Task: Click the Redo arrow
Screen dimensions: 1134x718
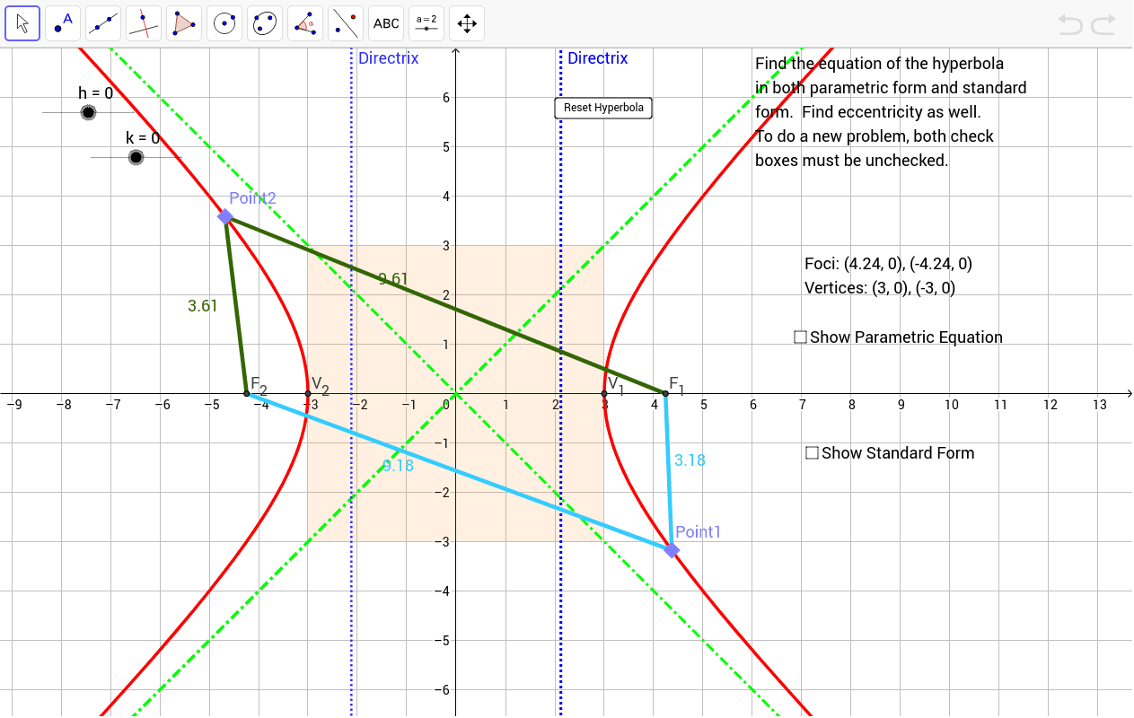Action: pyautogui.click(x=1103, y=24)
